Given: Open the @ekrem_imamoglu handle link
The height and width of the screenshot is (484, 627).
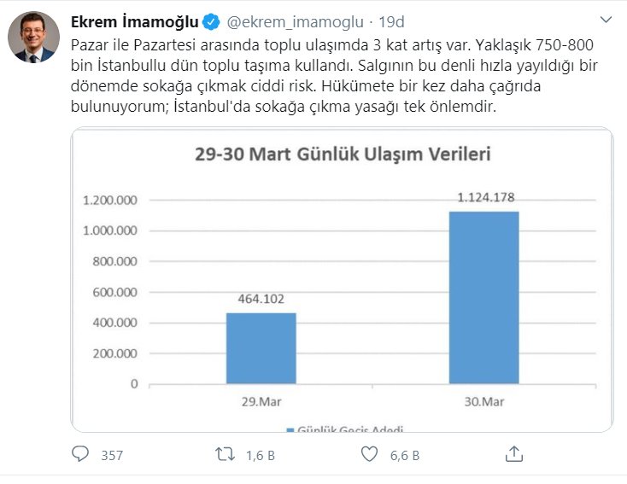Looking at the screenshot, I should pyautogui.click(x=290, y=21).
